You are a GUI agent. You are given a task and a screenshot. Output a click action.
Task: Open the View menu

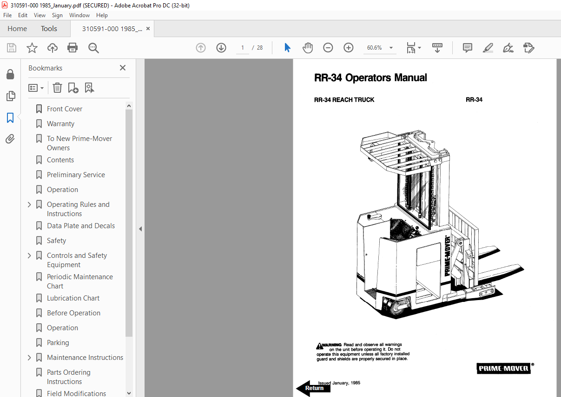(40, 15)
